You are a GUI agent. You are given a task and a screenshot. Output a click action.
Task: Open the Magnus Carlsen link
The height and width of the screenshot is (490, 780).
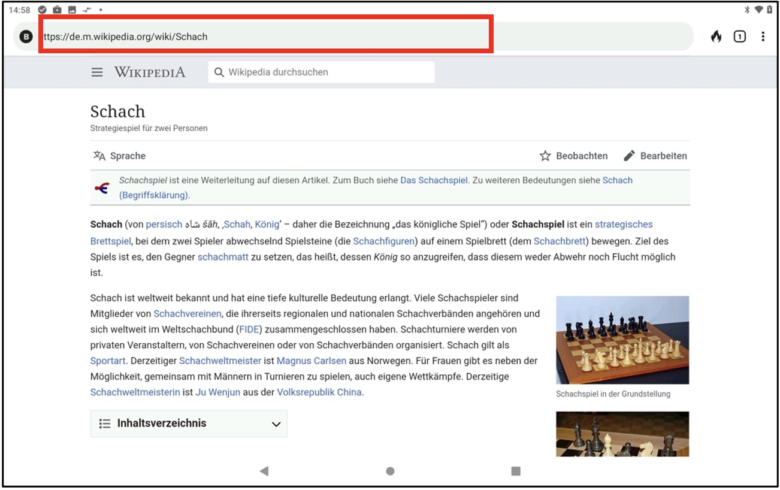click(x=312, y=361)
